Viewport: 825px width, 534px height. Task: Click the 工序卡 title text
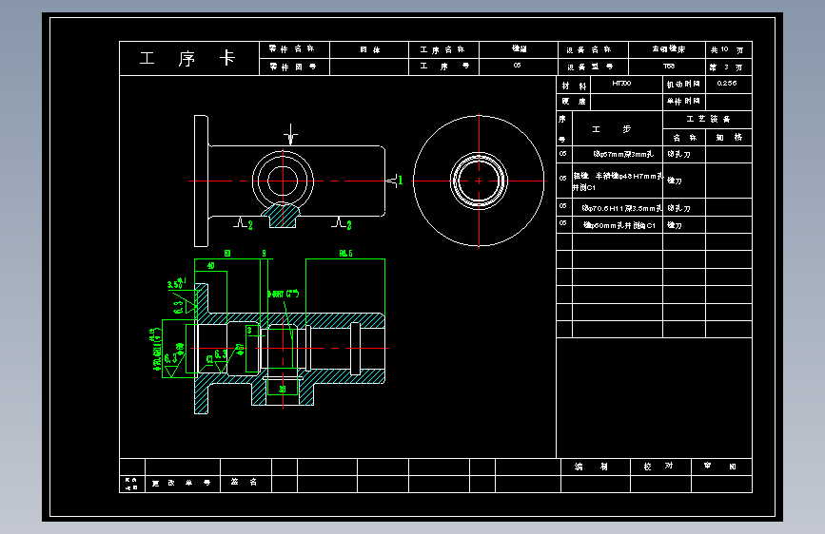[x=187, y=58]
